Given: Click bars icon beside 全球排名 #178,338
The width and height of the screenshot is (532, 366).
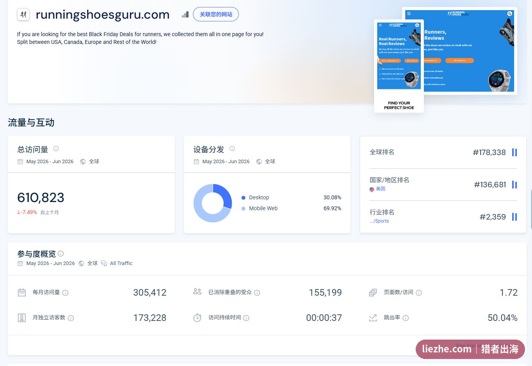Looking at the screenshot, I should tap(514, 152).
